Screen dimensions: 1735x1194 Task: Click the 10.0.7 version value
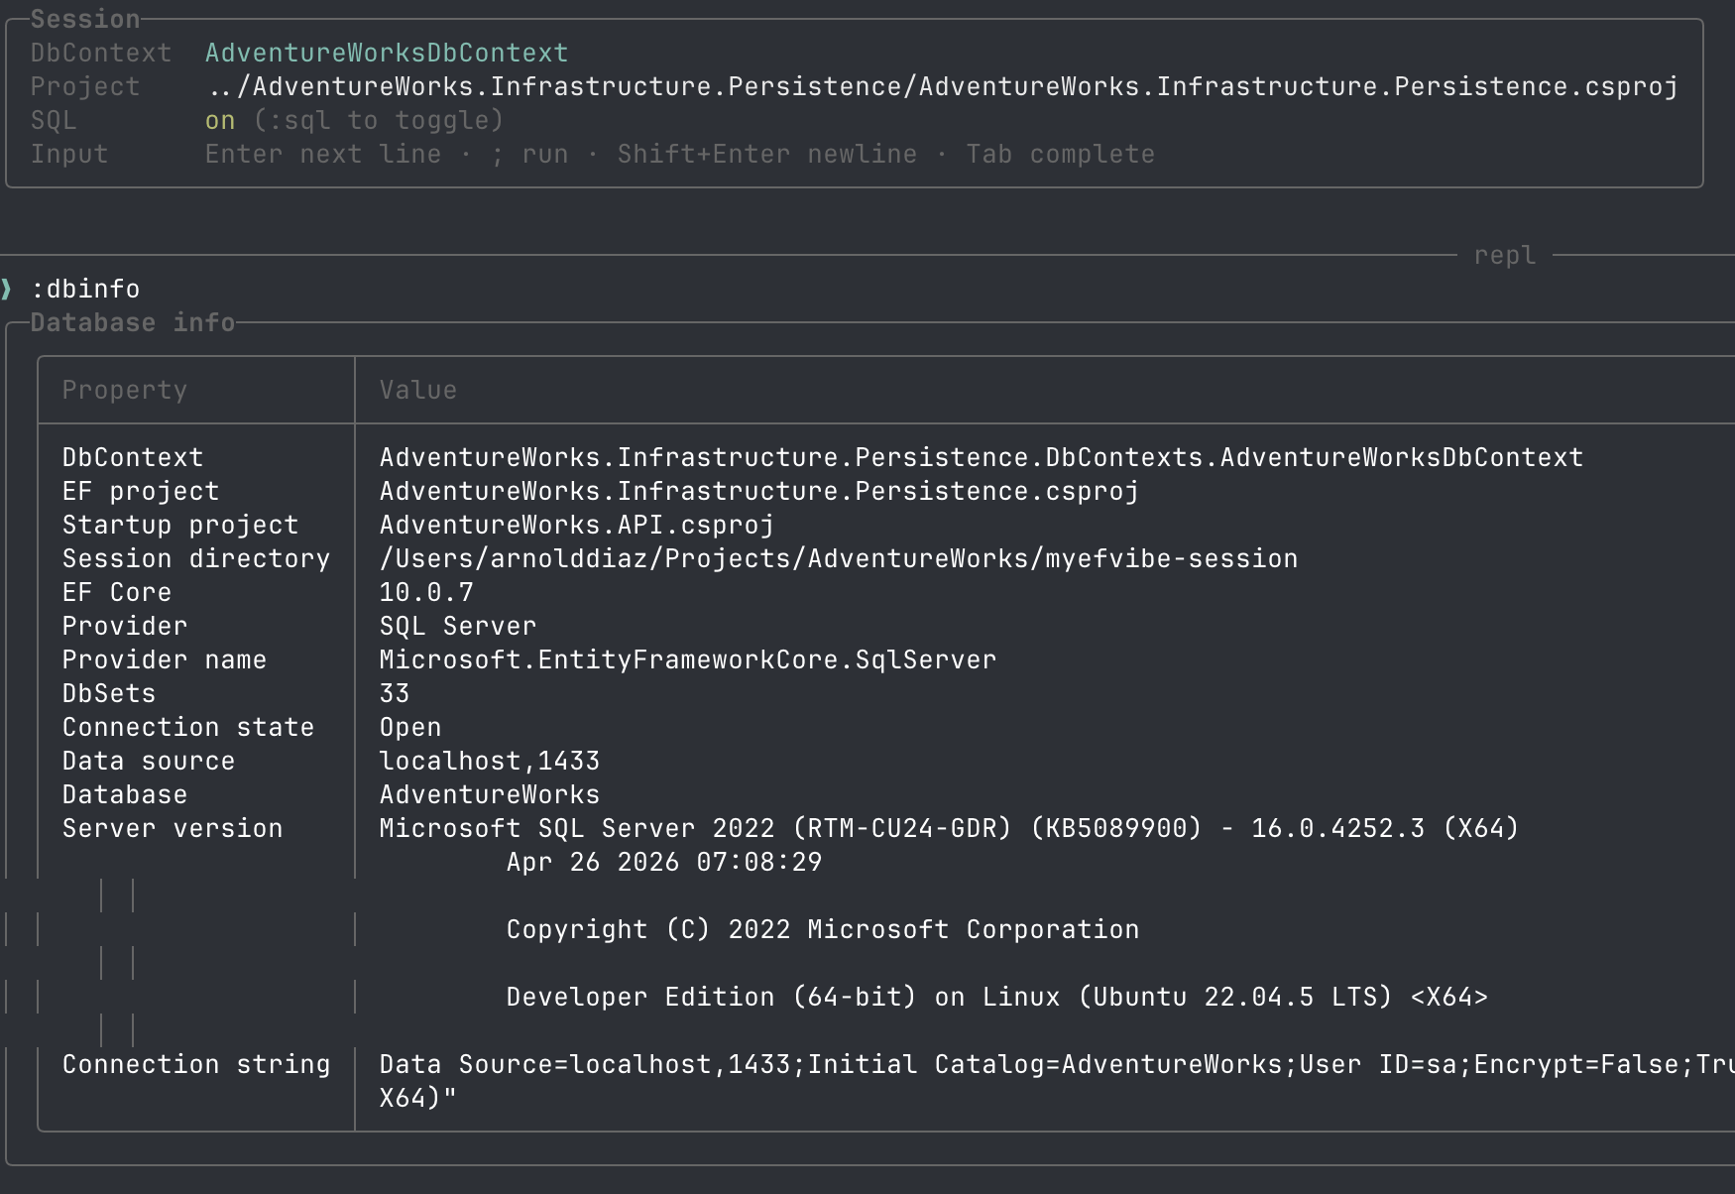[x=426, y=592]
